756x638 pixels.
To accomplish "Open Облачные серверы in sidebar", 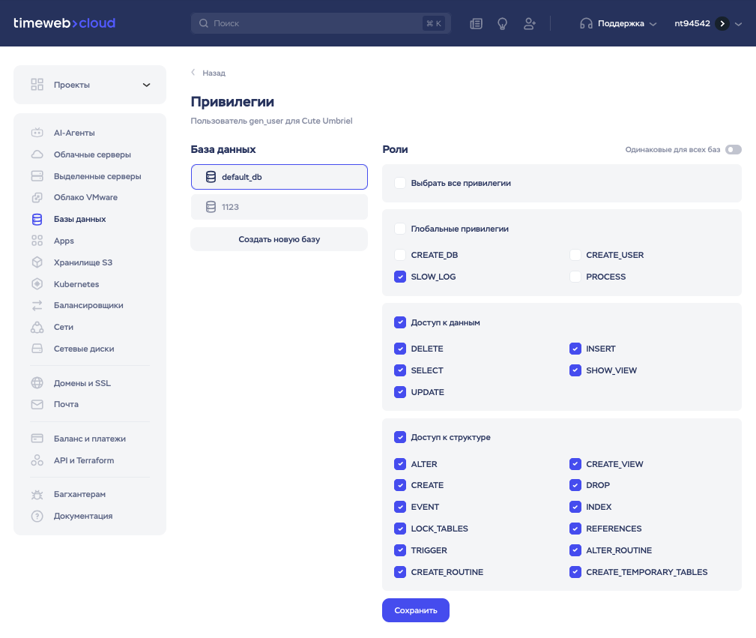I will click(x=92, y=154).
